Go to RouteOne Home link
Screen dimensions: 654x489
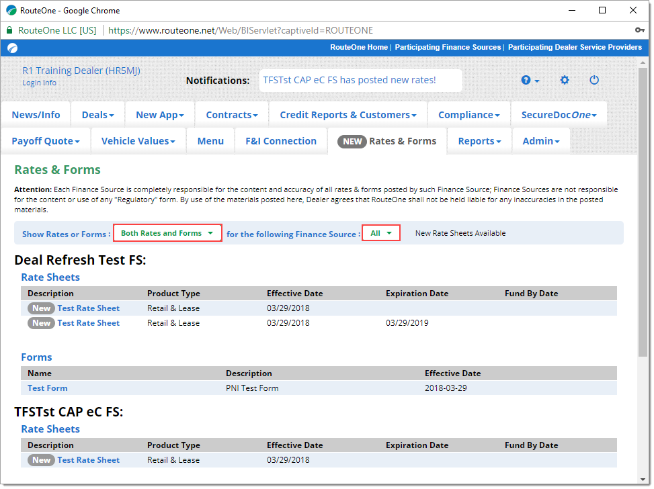359,47
